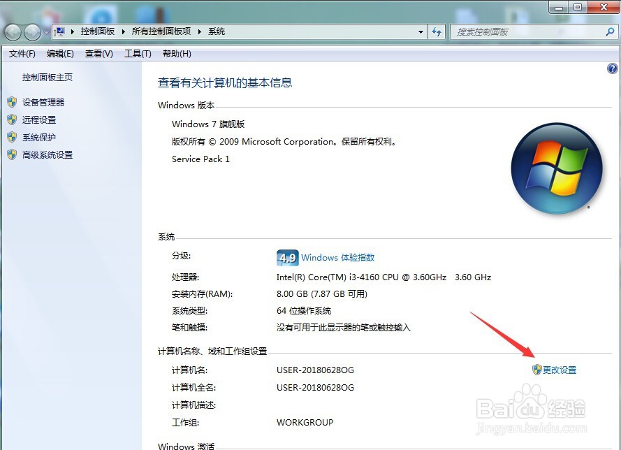
Task: Open 系统保护 link
Action: pyautogui.click(x=39, y=137)
